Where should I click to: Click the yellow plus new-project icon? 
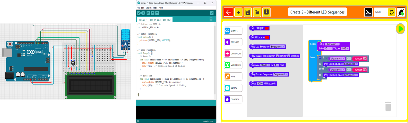coord(238,12)
